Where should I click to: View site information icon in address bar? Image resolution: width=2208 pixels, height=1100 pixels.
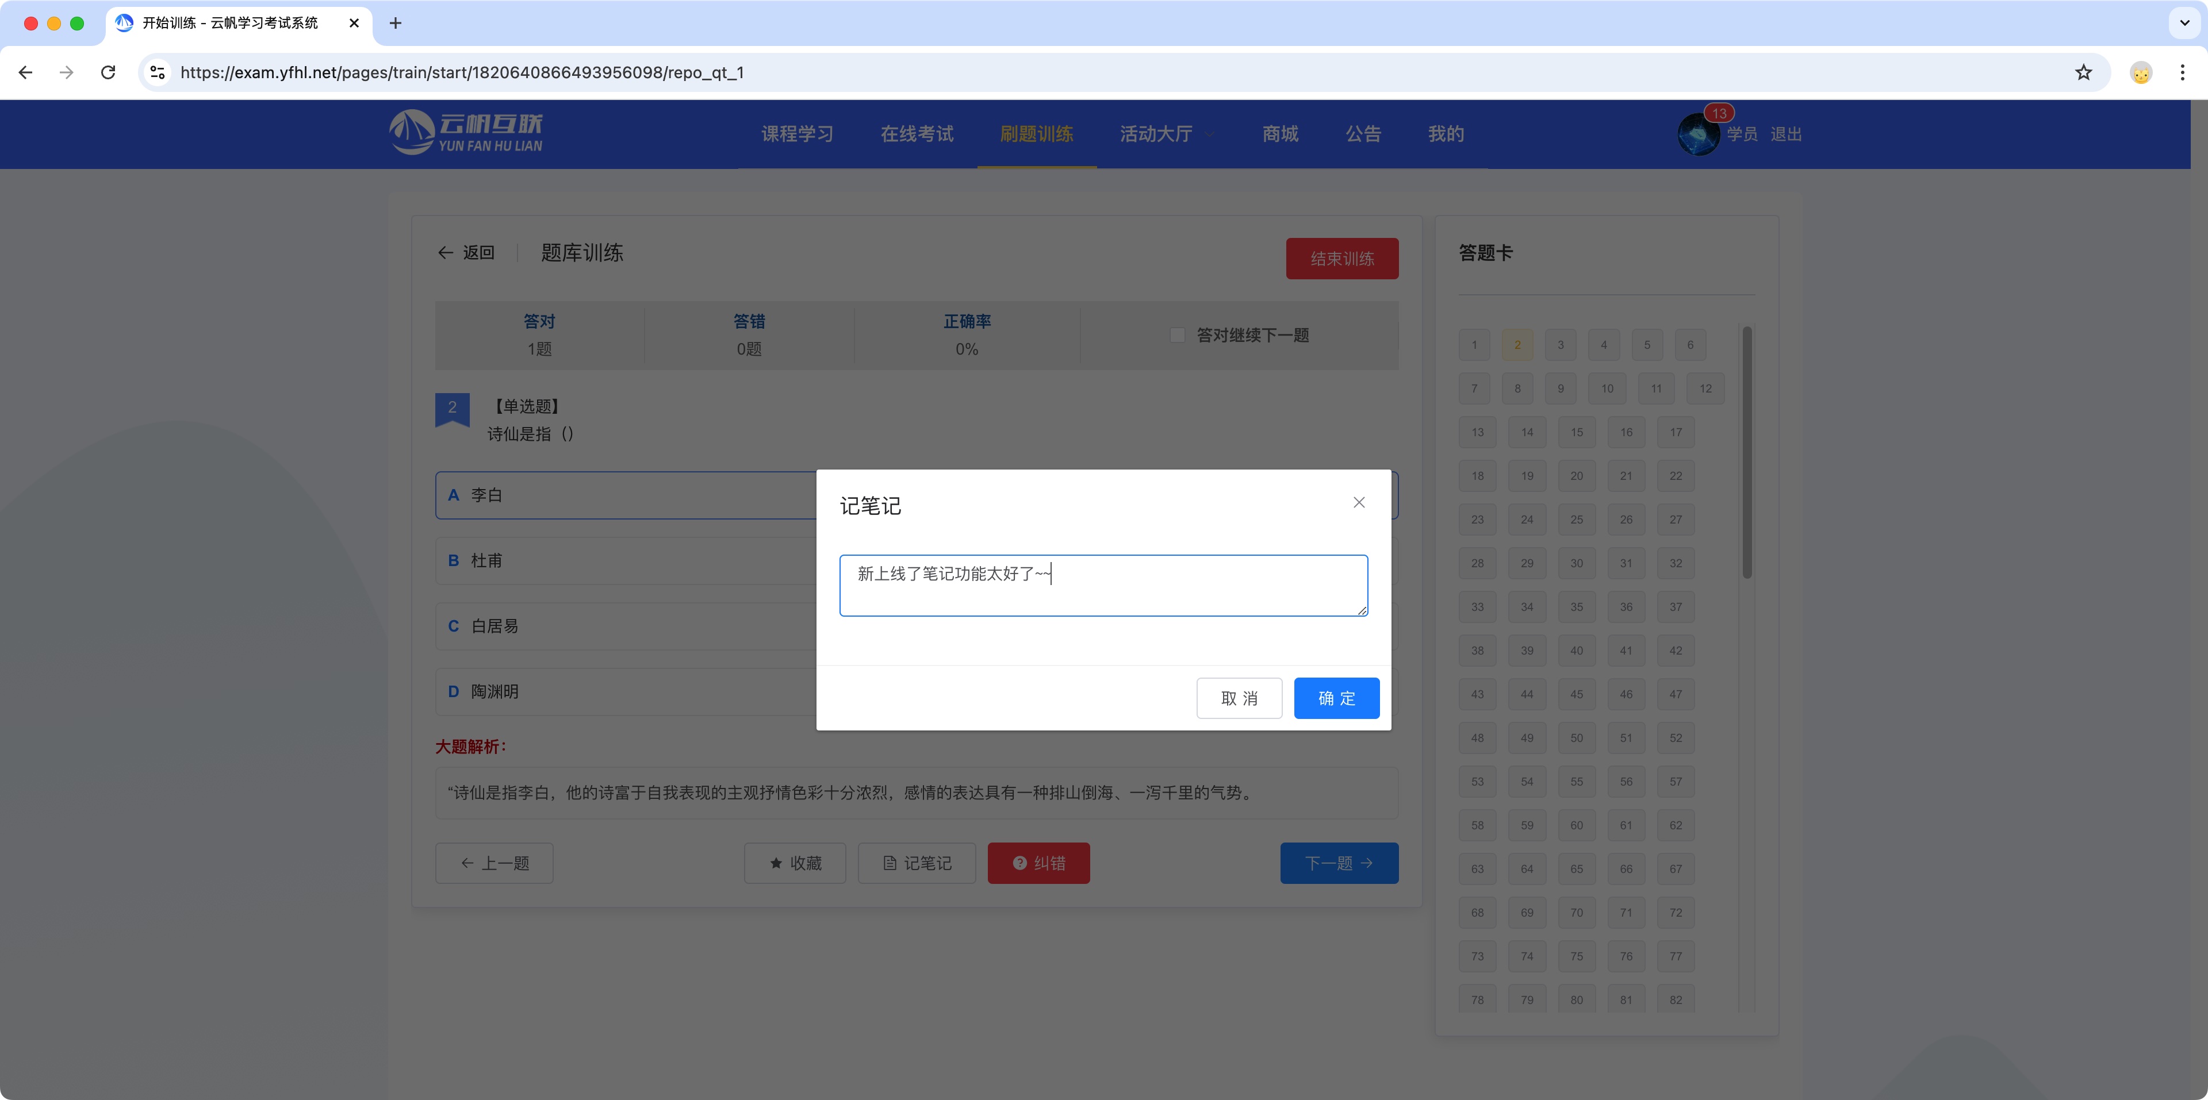158,73
